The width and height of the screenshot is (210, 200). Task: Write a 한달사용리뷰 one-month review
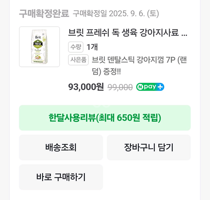[x=105, y=118]
